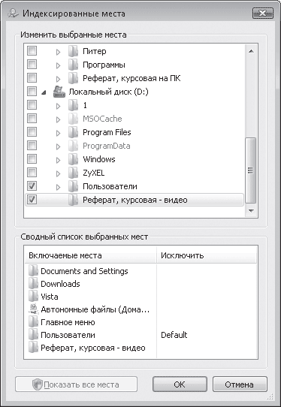The image size is (281, 407).
Task: Click Пользователи folder icon in the tree
Action: click(73, 186)
